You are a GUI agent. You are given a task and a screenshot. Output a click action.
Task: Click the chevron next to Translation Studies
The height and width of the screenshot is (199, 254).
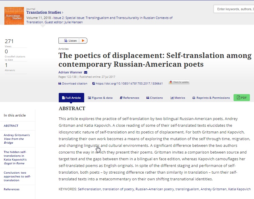tap(63, 13)
